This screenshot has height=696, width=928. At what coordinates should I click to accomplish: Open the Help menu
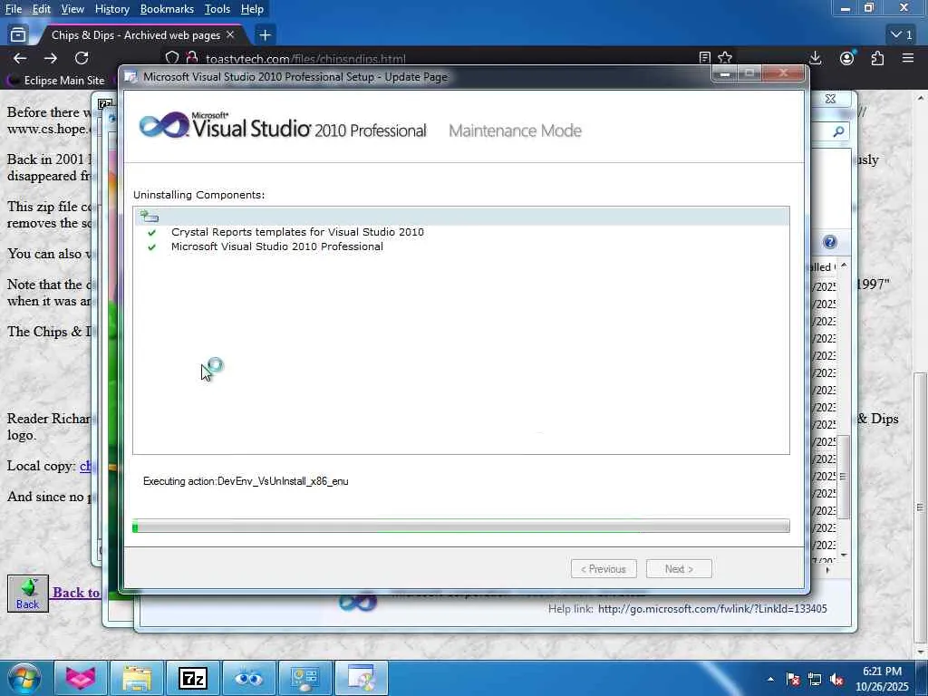tap(252, 9)
